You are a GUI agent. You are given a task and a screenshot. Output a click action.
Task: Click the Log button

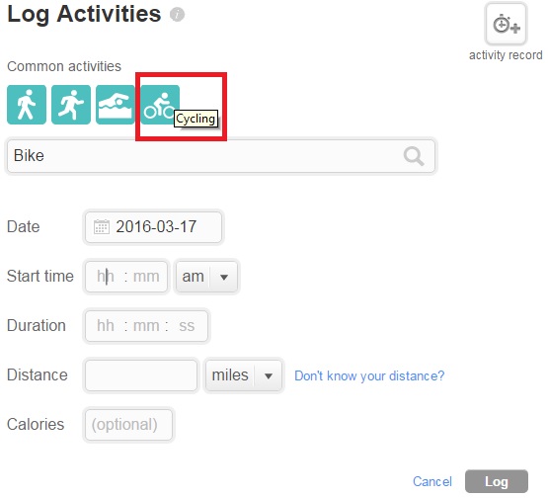pos(497,481)
